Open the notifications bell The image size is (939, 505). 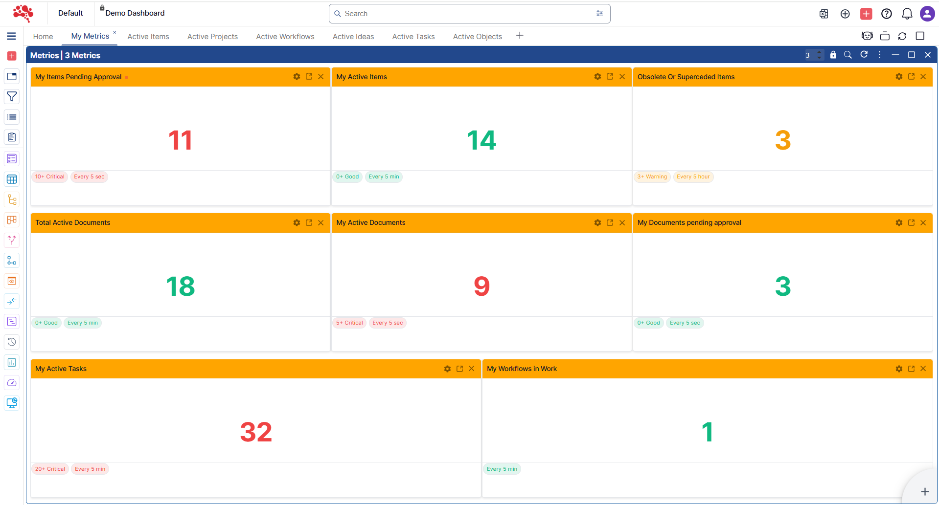(907, 14)
